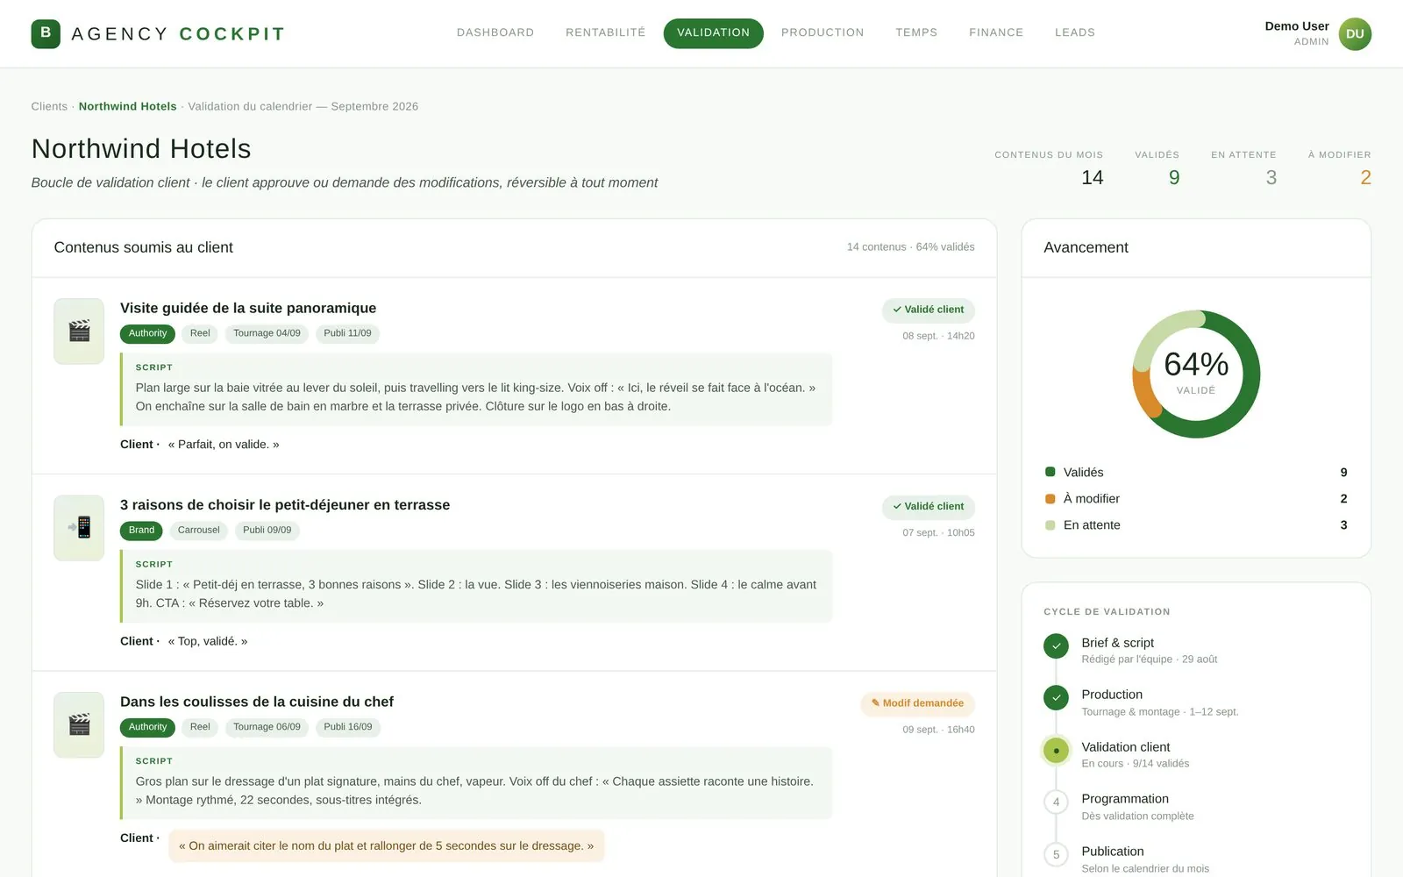Image resolution: width=1403 pixels, height=877 pixels.
Task: Click the phone icon for petit-déjeuner carousel
Action: [79, 527]
